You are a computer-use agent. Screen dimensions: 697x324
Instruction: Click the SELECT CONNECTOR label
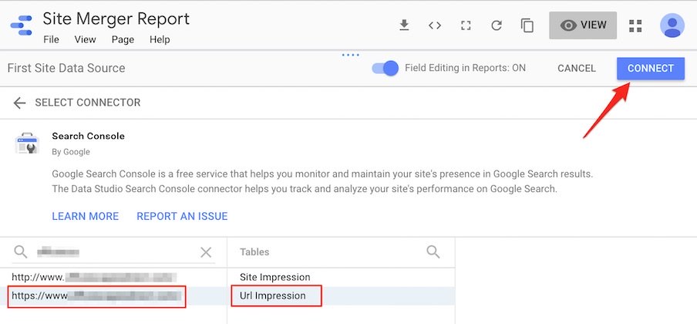tap(88, 103)
